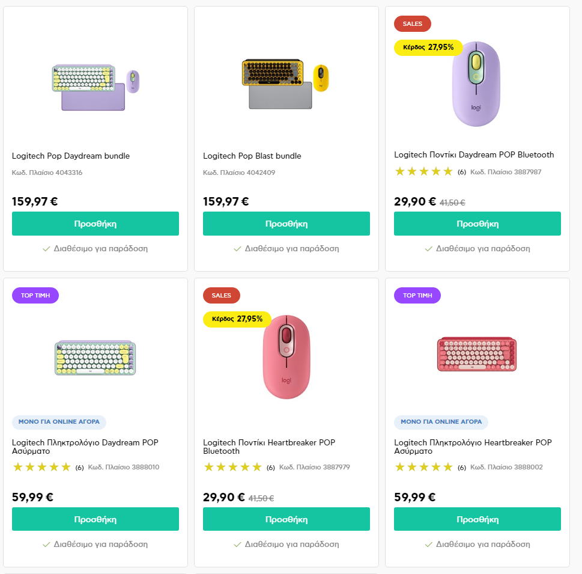Click the star rating of the Daydream POP mouse
582x574 pixels.
click(x=423, y=172)
